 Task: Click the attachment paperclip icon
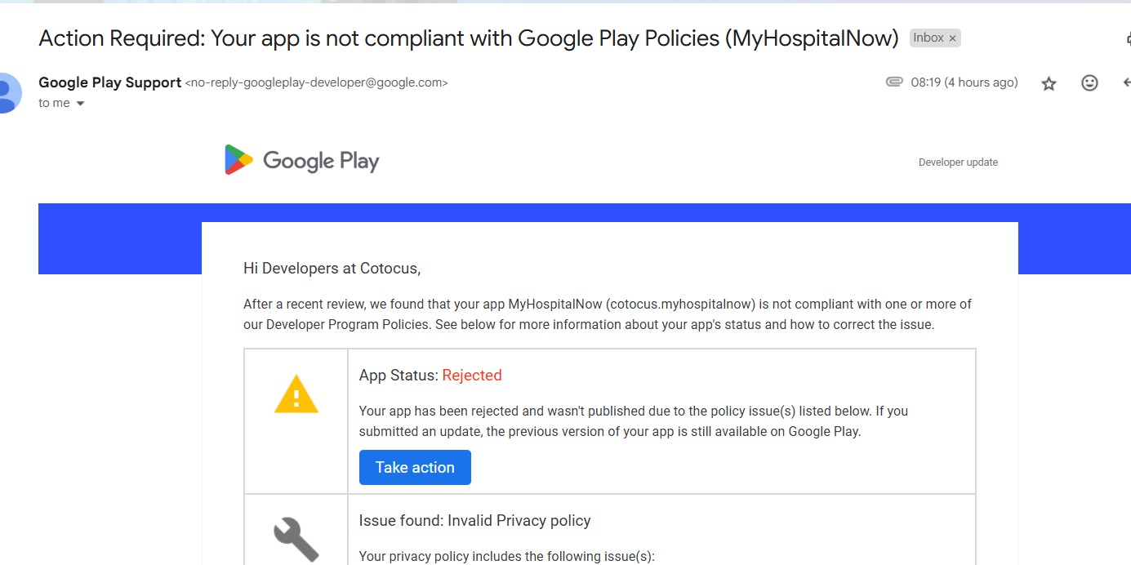tap(894, 82)
